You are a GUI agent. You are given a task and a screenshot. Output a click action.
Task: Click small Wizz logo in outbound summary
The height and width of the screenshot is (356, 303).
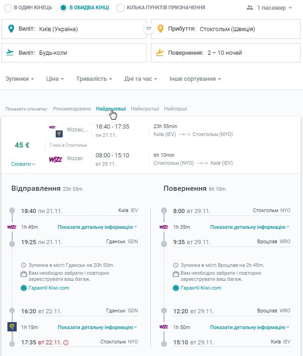click(52, 127)
